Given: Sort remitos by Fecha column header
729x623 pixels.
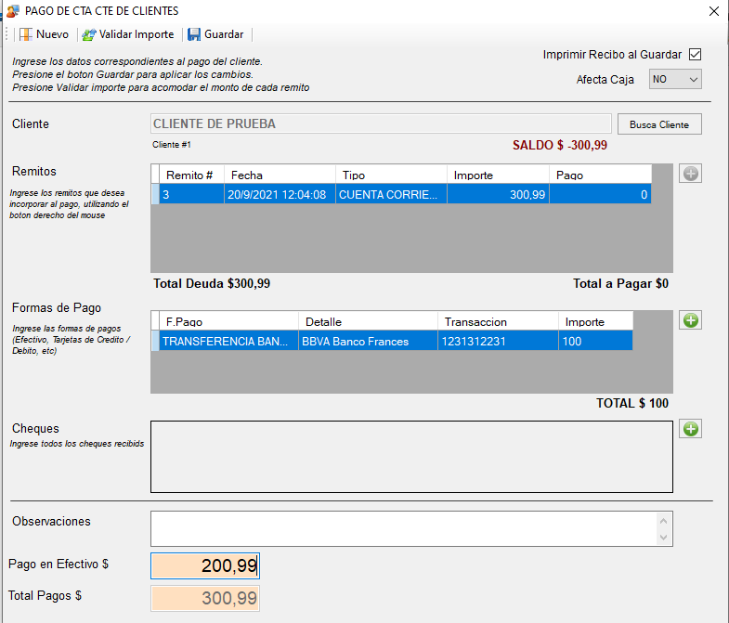Looking at the screenshot, I should (x=279, y=175).
